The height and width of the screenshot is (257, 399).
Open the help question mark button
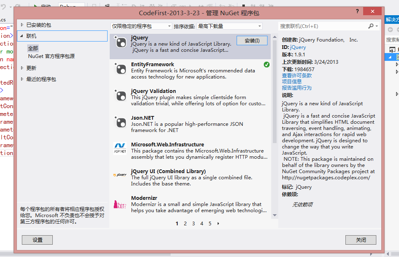coord(357,11)
